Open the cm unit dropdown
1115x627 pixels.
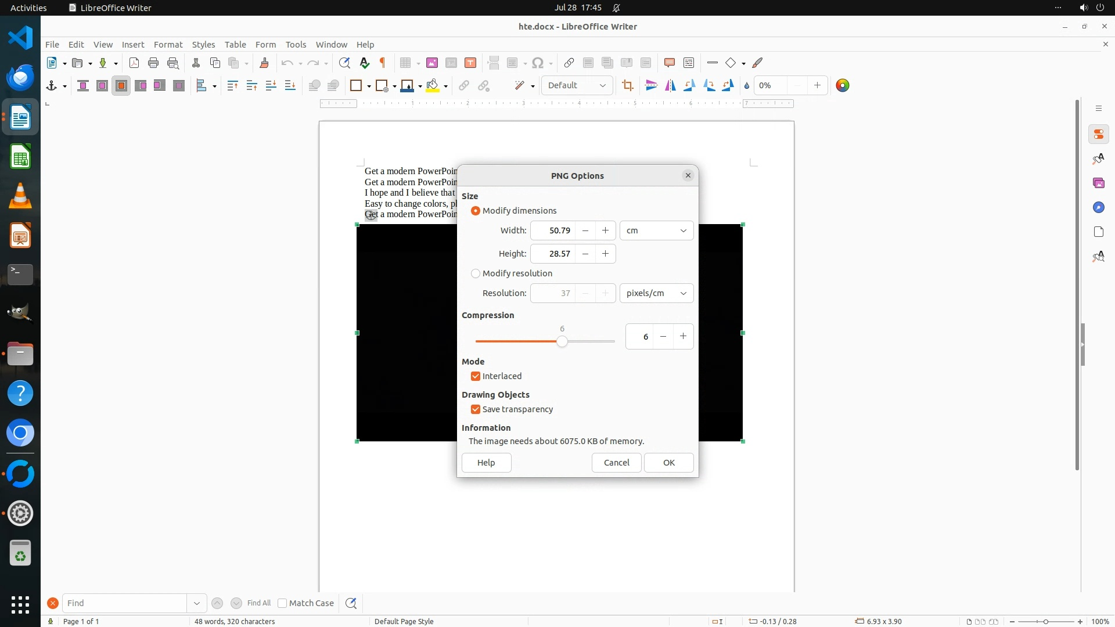656,230
